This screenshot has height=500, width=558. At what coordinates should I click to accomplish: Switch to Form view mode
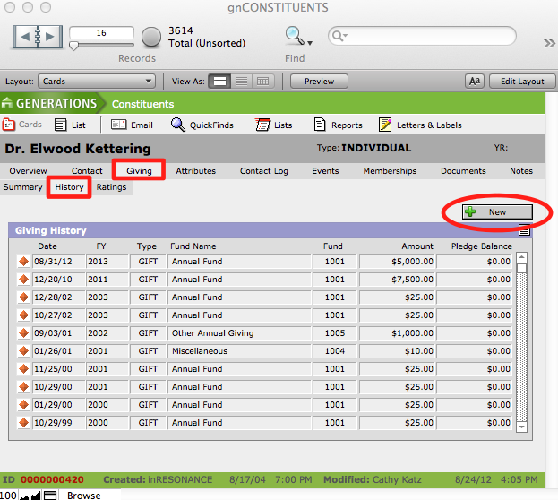click(219, 81)
